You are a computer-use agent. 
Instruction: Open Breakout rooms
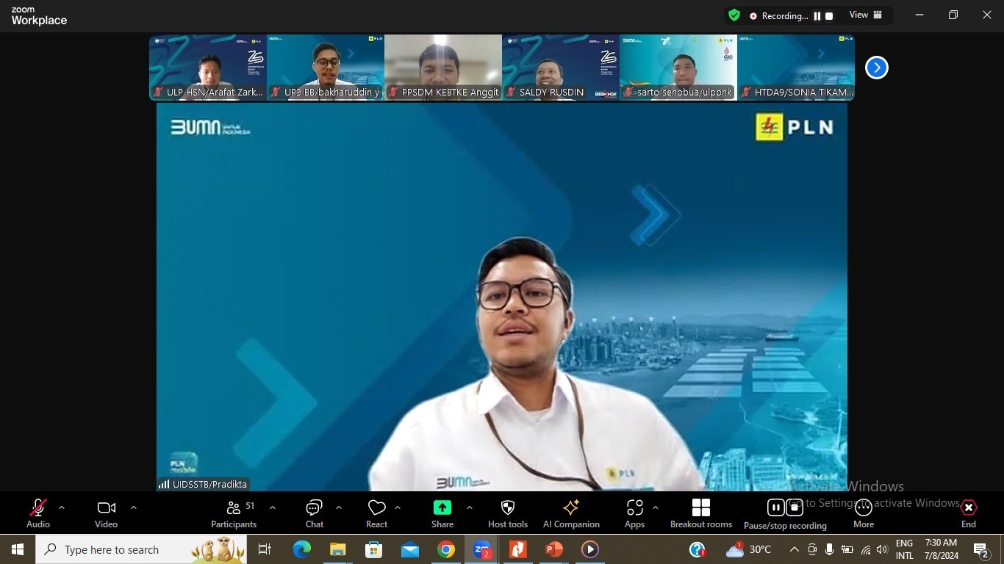(701, 513)
